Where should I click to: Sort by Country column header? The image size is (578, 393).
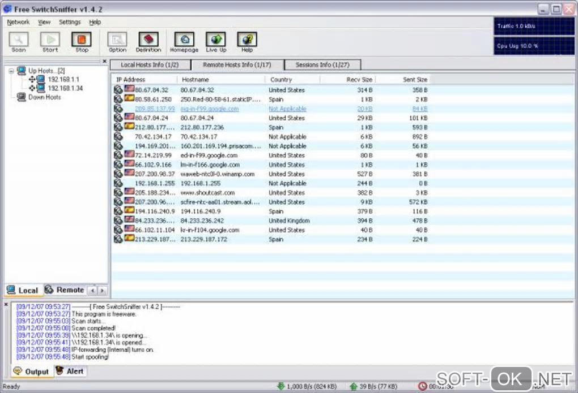pyautogui.click(x=292, y=80)
